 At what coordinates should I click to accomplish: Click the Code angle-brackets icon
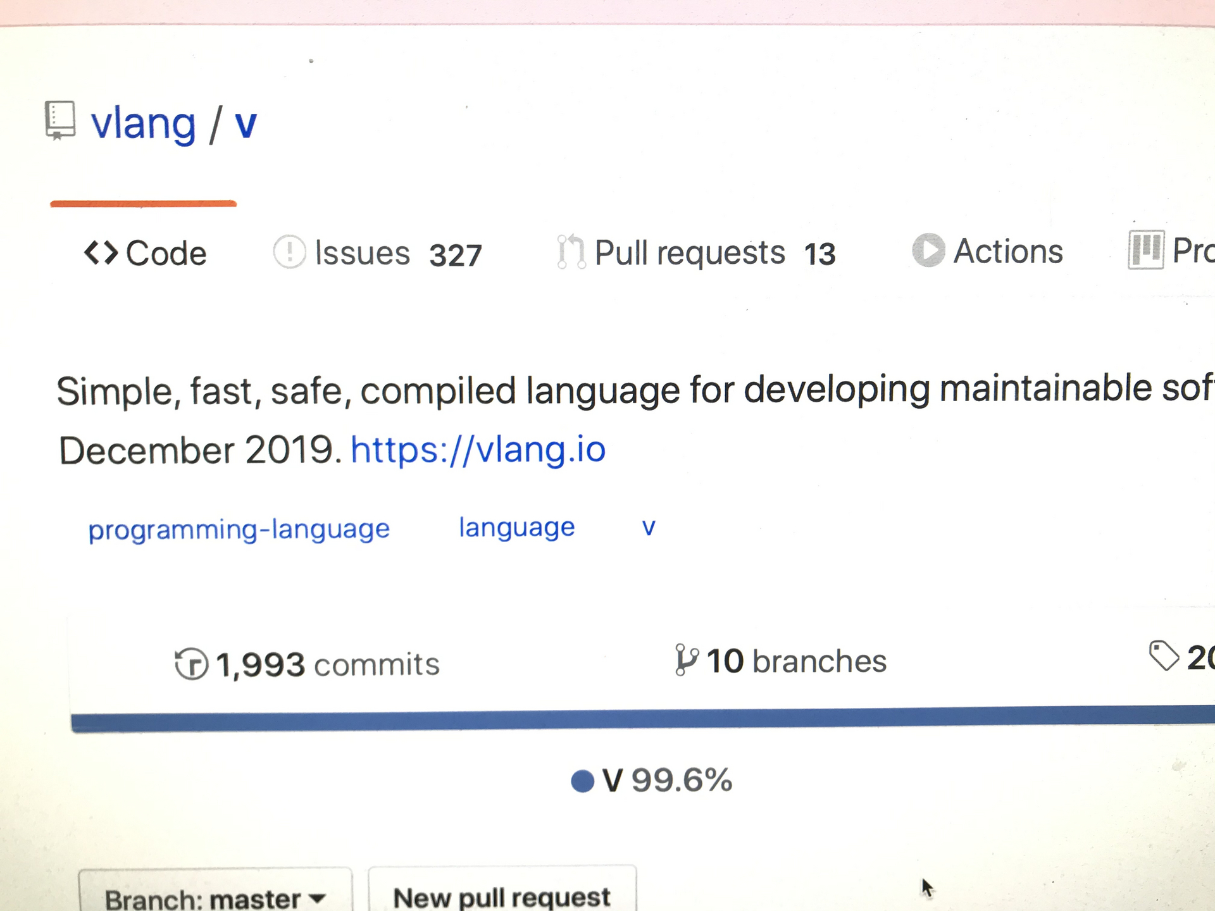101,253
